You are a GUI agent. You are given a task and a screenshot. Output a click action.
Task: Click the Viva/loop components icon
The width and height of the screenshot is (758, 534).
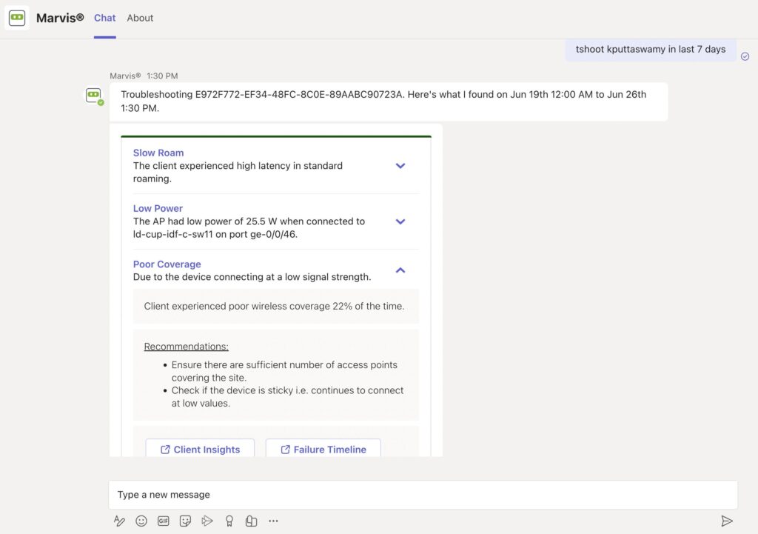pyautogui.click(x=251, y=521)
